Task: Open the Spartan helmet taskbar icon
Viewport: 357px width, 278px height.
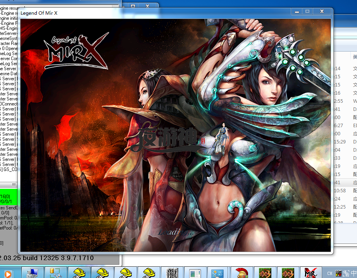Action: tap(241, 273)
